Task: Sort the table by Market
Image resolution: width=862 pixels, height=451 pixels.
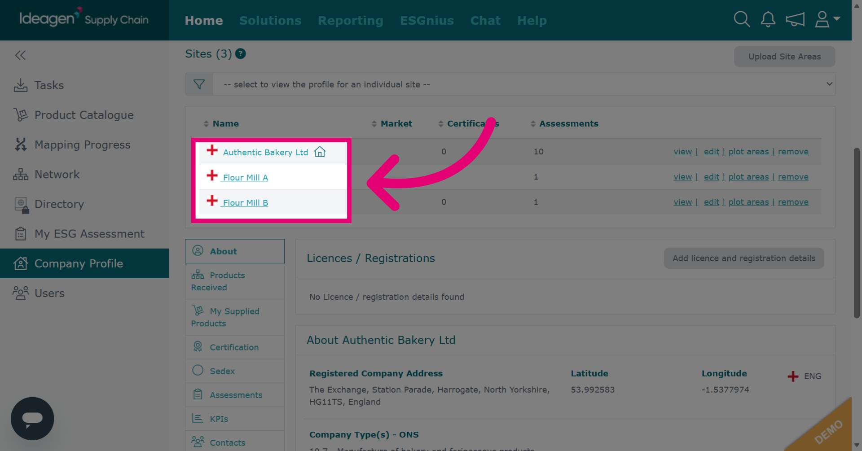Action: point(391,123)
